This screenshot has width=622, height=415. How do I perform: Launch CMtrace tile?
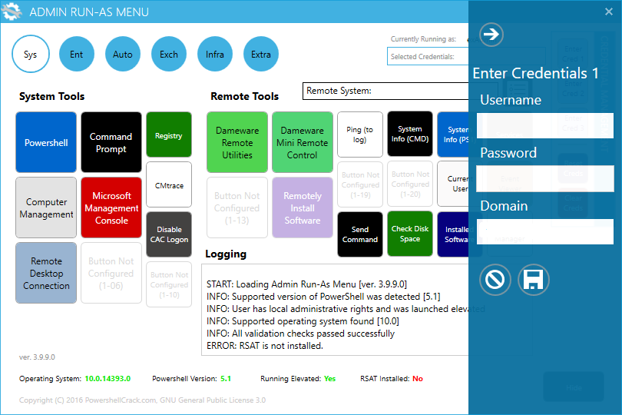point(169,184)
